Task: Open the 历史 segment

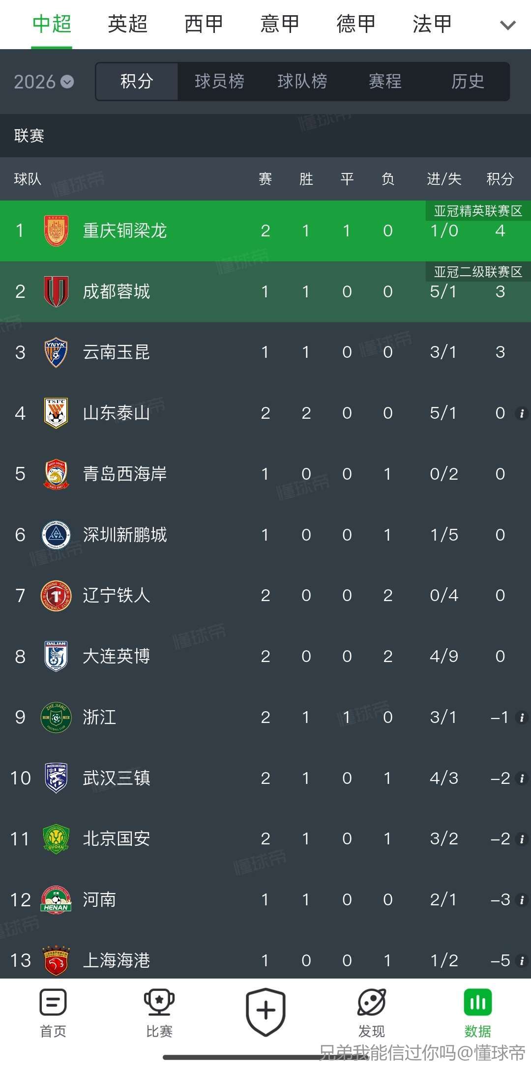Action: (x=468, y=82)
